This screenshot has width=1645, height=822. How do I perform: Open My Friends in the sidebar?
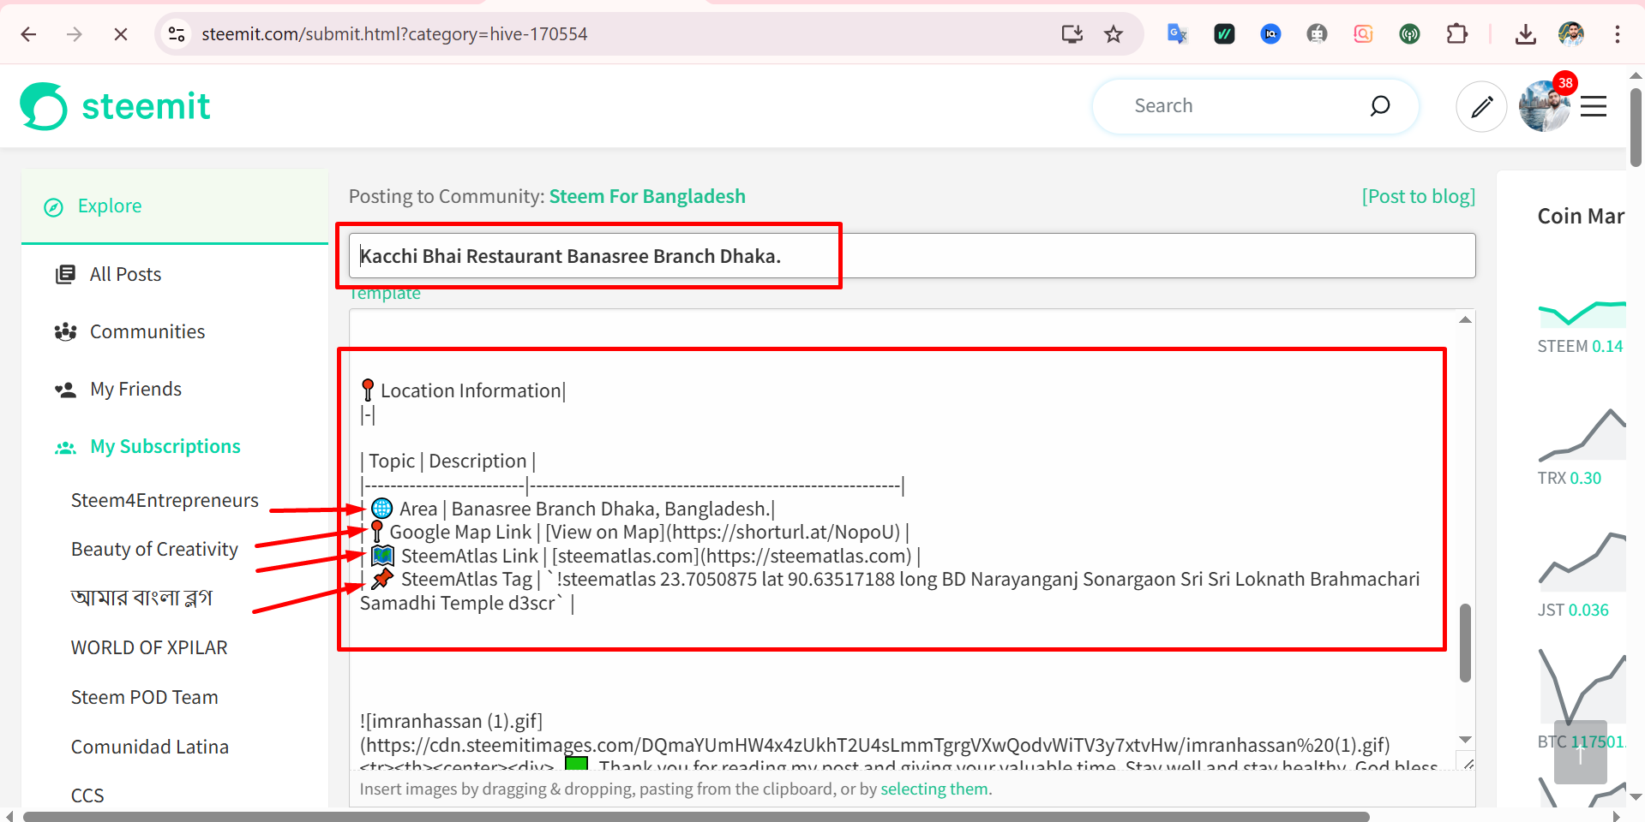pos(135,389)
